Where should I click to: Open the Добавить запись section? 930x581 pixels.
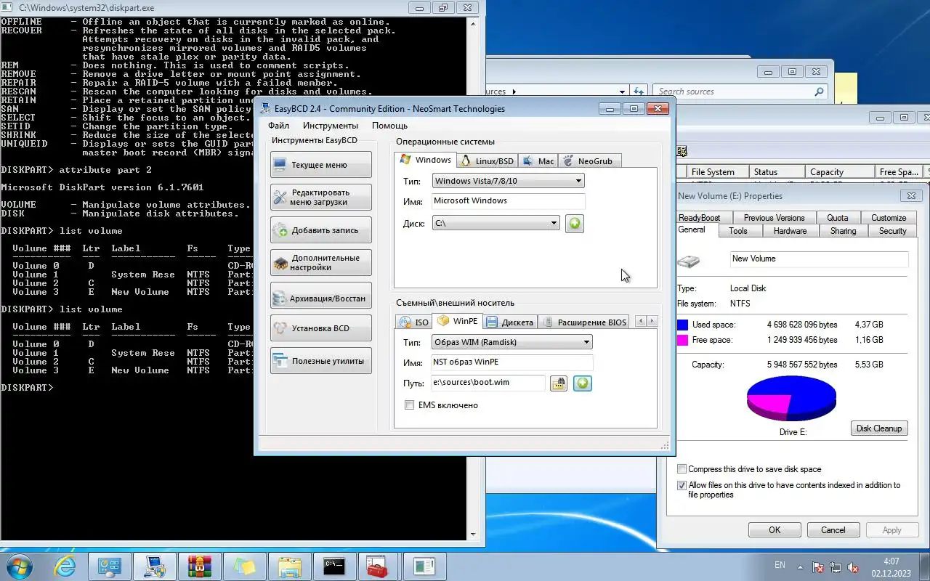pyautogui.click(x=320, y=230)
